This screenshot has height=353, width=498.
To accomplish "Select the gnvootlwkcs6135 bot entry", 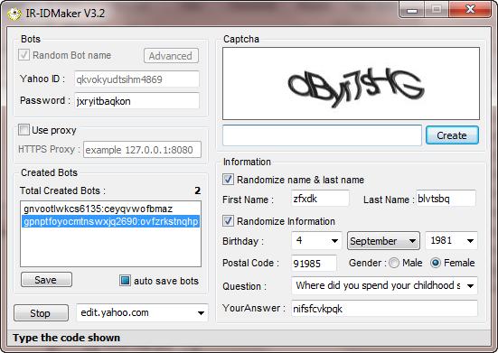I will tap(110, 209).
